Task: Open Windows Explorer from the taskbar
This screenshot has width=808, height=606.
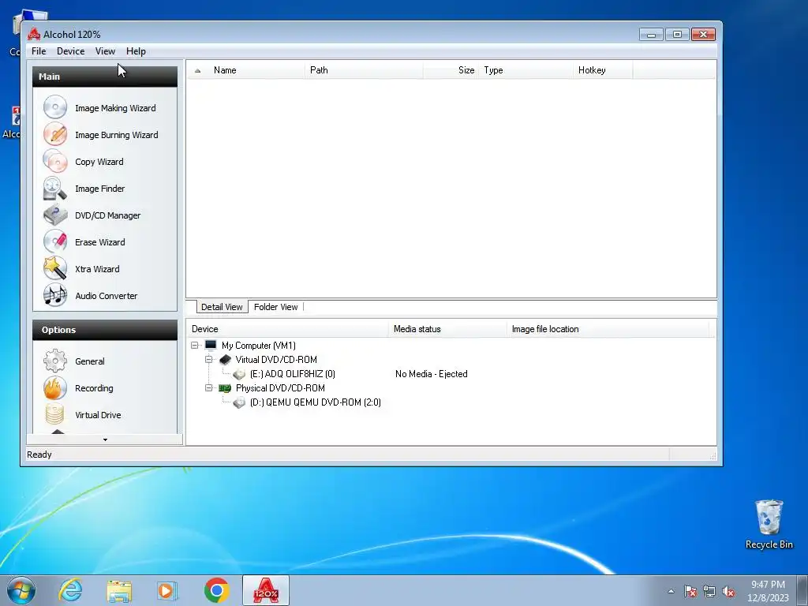Action: click(x=119, y=590)
